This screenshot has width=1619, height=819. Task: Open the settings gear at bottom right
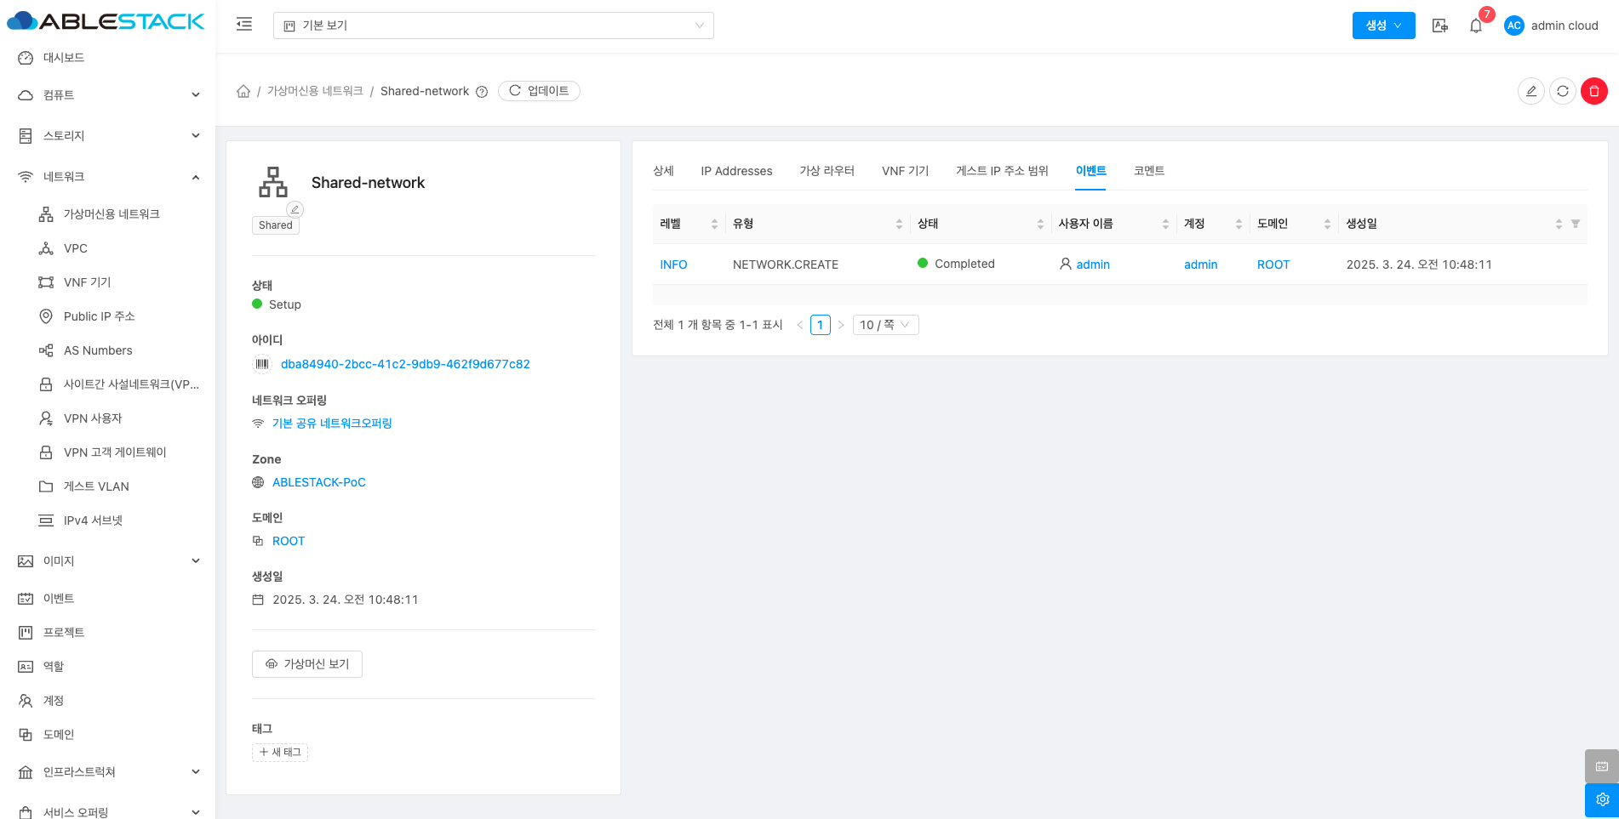click(1601, 799)
